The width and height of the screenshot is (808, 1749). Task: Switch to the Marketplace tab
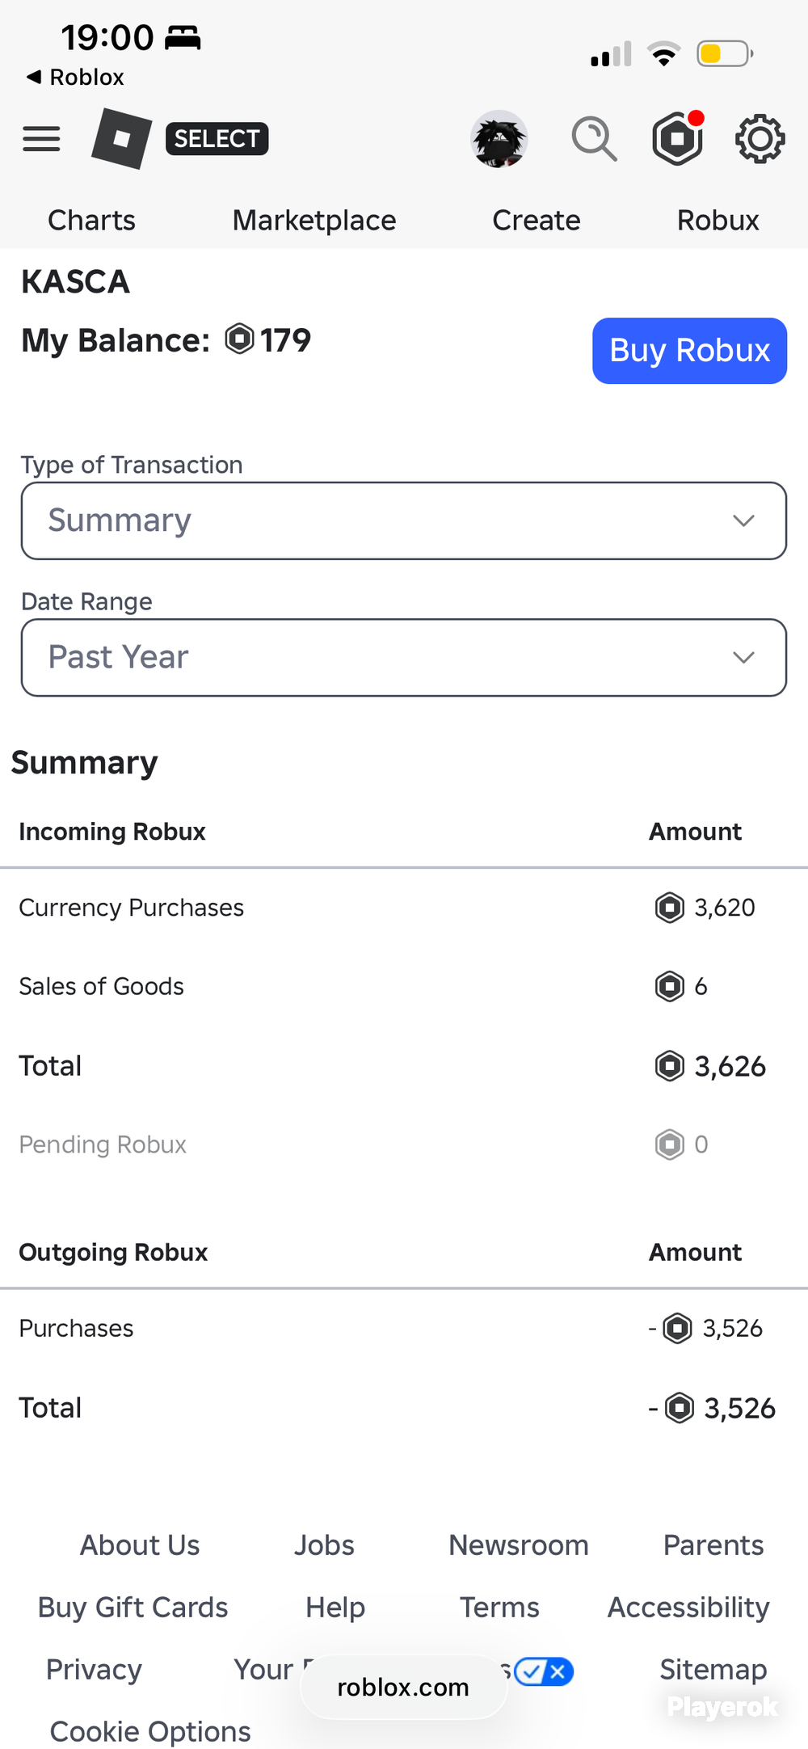(x=314, y=220)
